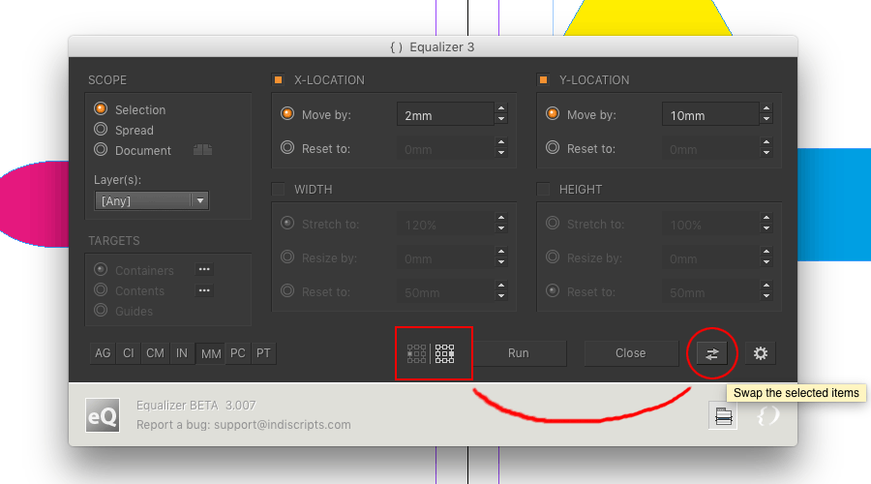Click into the X-Location Move by field

pos(443,115)
